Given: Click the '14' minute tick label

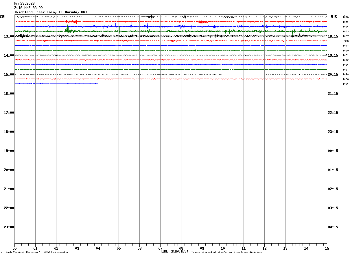Looking at the screenshot, I should pyautogui.click(x=306, y=248).
